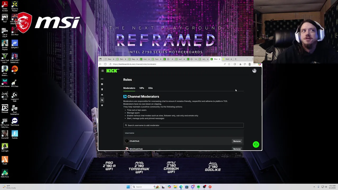
Task: Open Splitgate 2 desktop shortcut
Action: pos(15,44)
